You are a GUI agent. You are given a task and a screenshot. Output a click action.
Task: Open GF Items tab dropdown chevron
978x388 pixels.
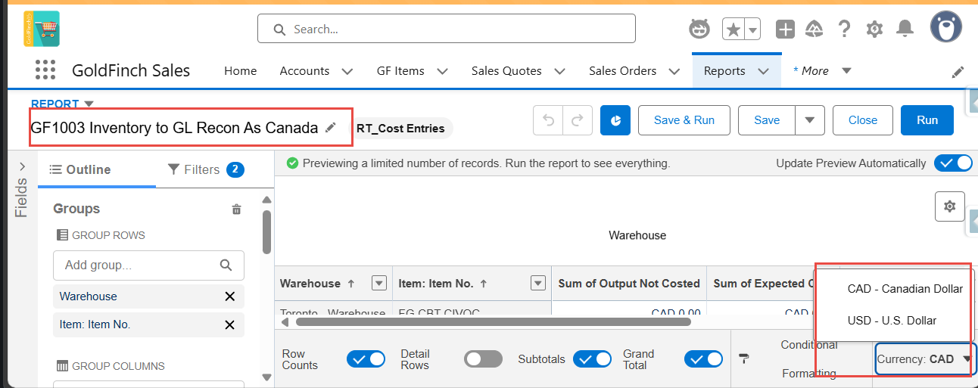443,71
